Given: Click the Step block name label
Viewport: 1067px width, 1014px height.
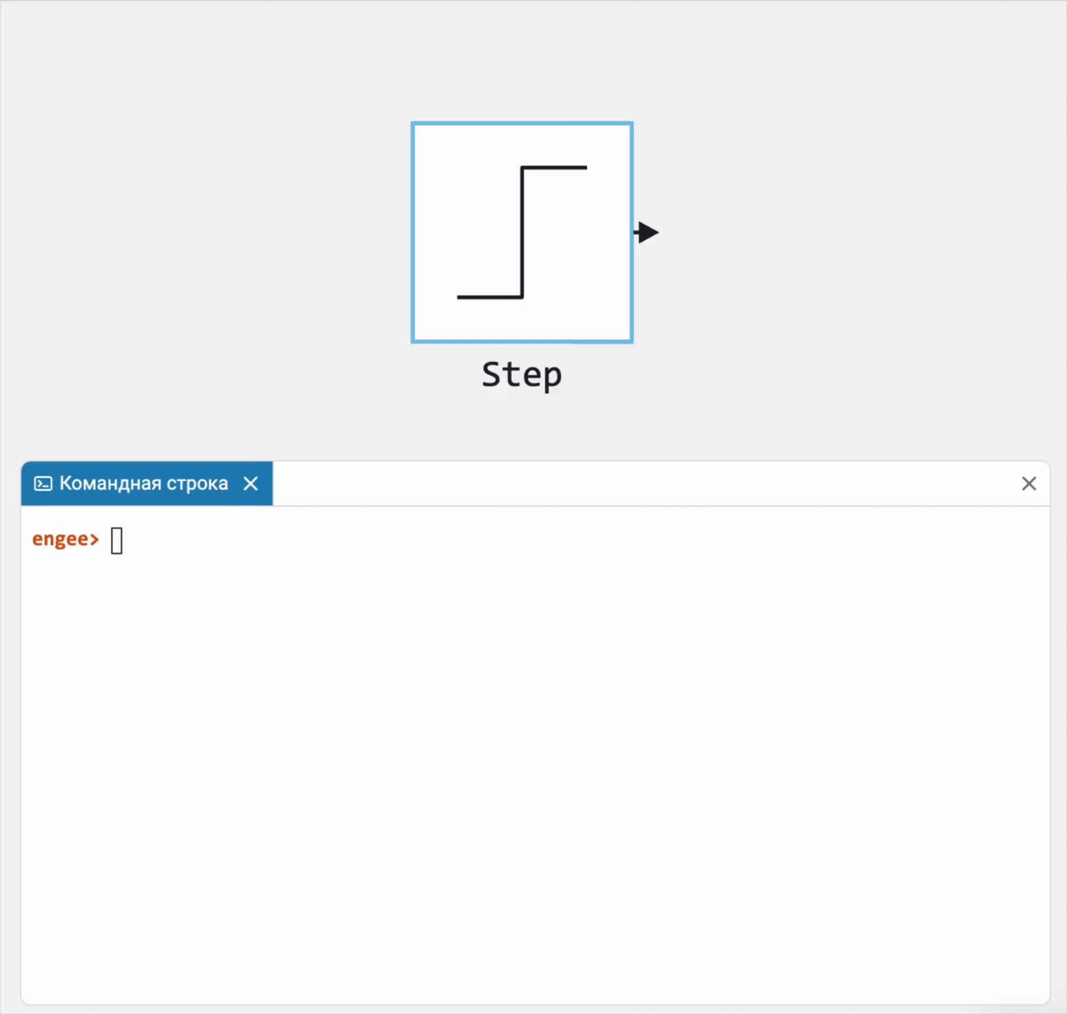Looking at the screenshot, I should click(522, 375).
